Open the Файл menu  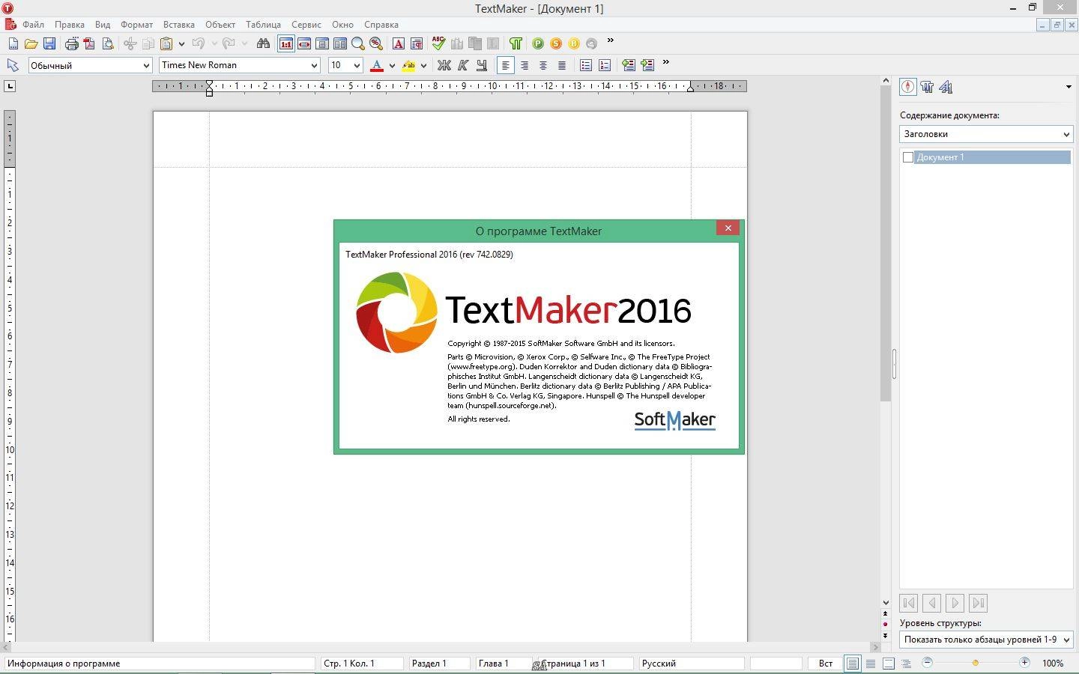[x=33, y=25]
